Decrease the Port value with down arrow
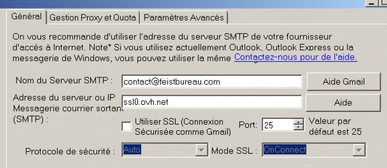This screenshot has width=387, height=168. coord(298,127)
